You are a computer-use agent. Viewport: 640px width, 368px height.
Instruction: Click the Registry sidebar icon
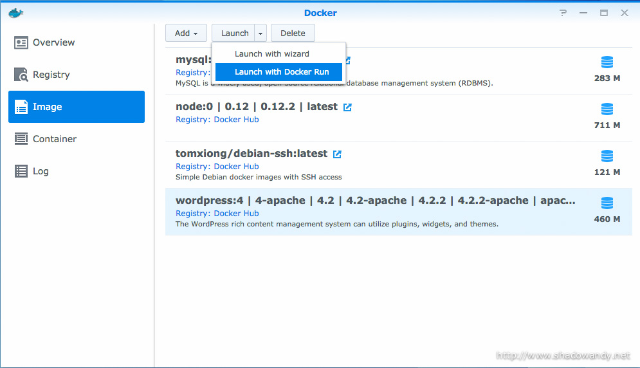pyautogui.click(x=21, y=75)
